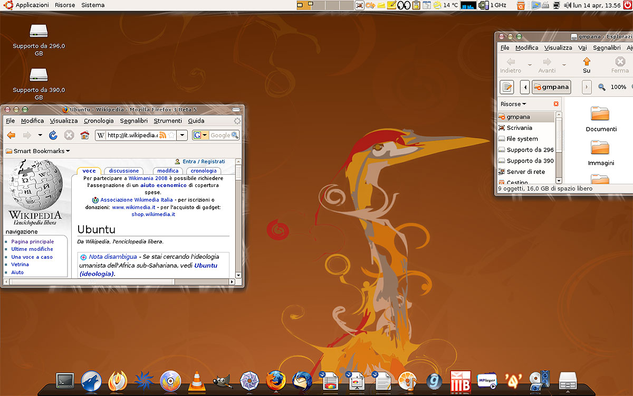Open the OpenOffice text document icon in dock
This screenshot has width=633, height=396.
pyautogui.click(x=381, y=381)
